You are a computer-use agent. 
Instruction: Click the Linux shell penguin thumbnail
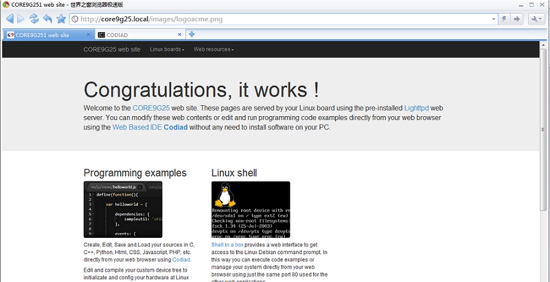251,209
